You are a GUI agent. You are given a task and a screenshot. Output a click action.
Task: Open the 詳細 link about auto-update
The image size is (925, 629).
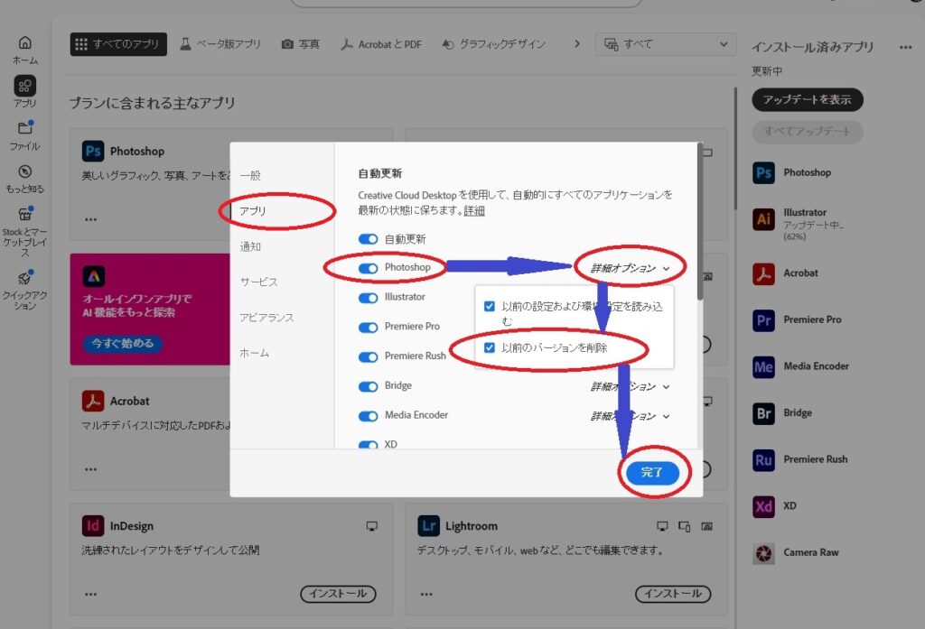click(473, 210)
